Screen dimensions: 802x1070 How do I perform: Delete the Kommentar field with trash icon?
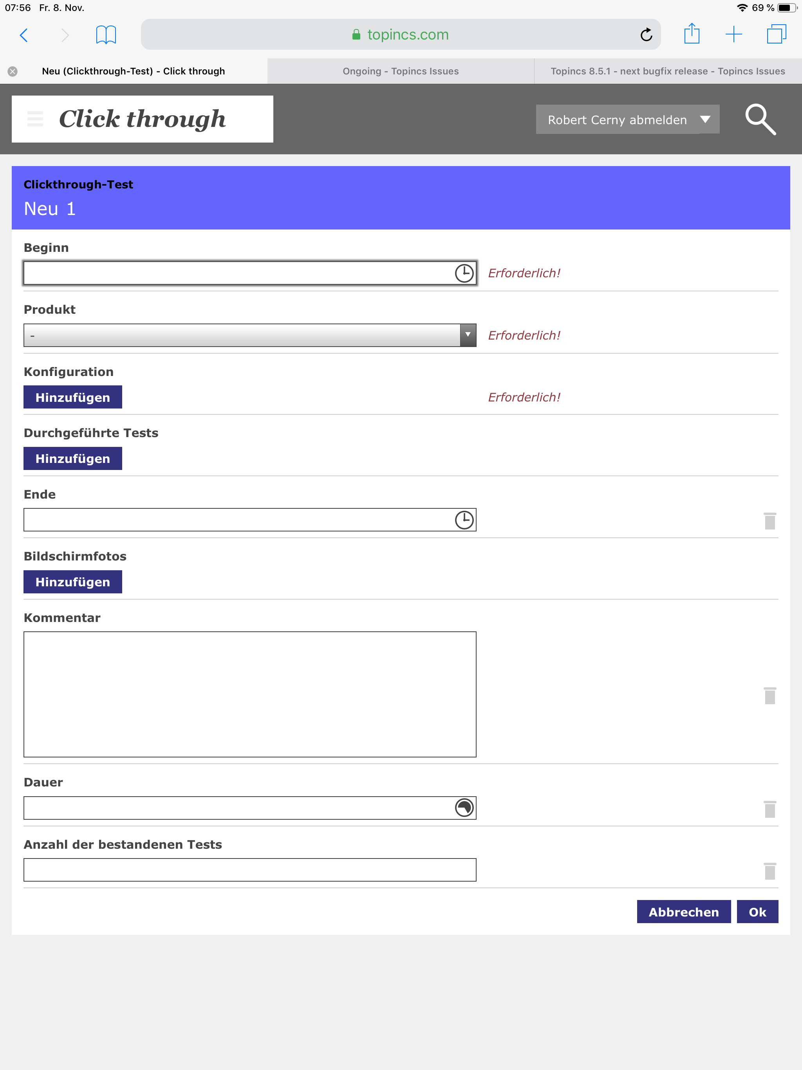[x=769, y=696]
